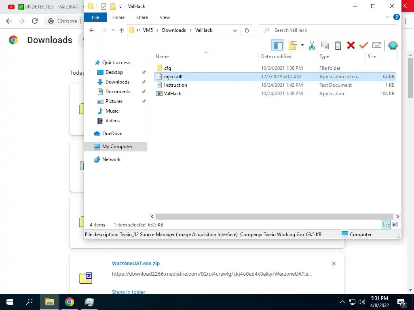Open Music in navigation pane
The image size is (414, 310).
pyautogui.click(x=112, y=111)
